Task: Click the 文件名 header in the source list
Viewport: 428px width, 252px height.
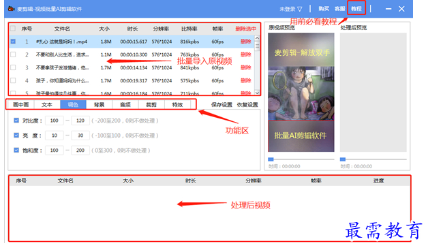Action: [62, 29]
